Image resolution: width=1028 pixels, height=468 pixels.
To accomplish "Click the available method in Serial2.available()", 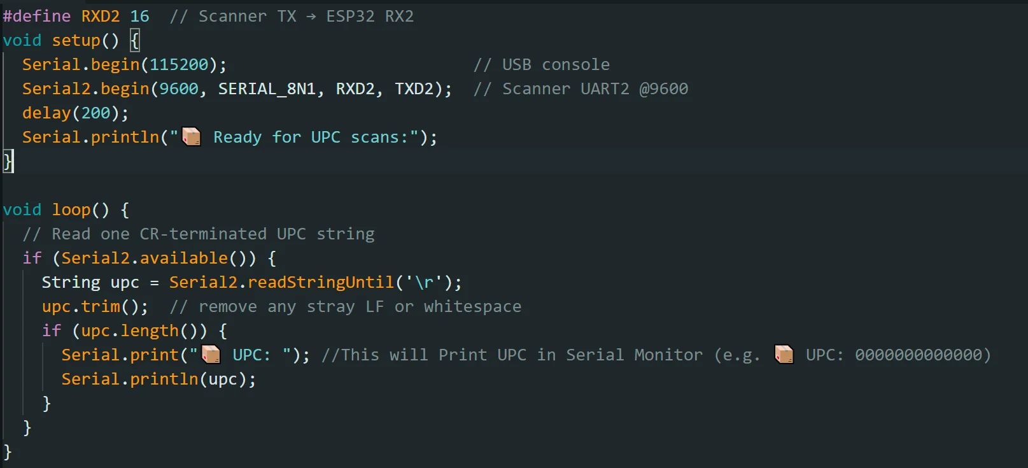I will pos(183,258).
